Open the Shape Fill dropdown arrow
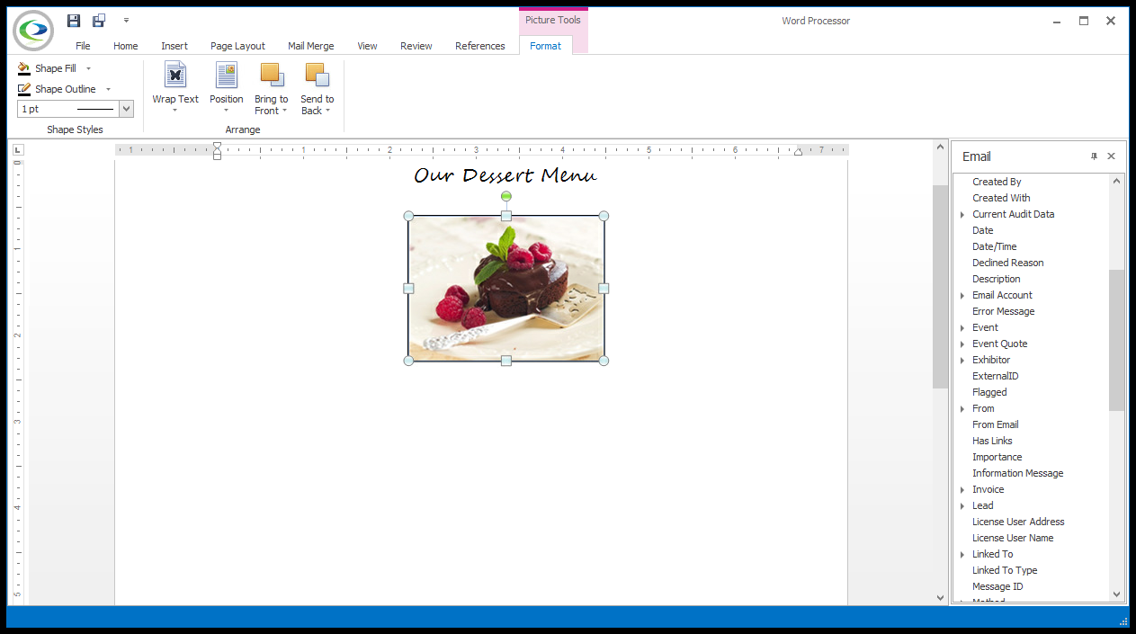The image size is (1136, 634). [88, 68]
